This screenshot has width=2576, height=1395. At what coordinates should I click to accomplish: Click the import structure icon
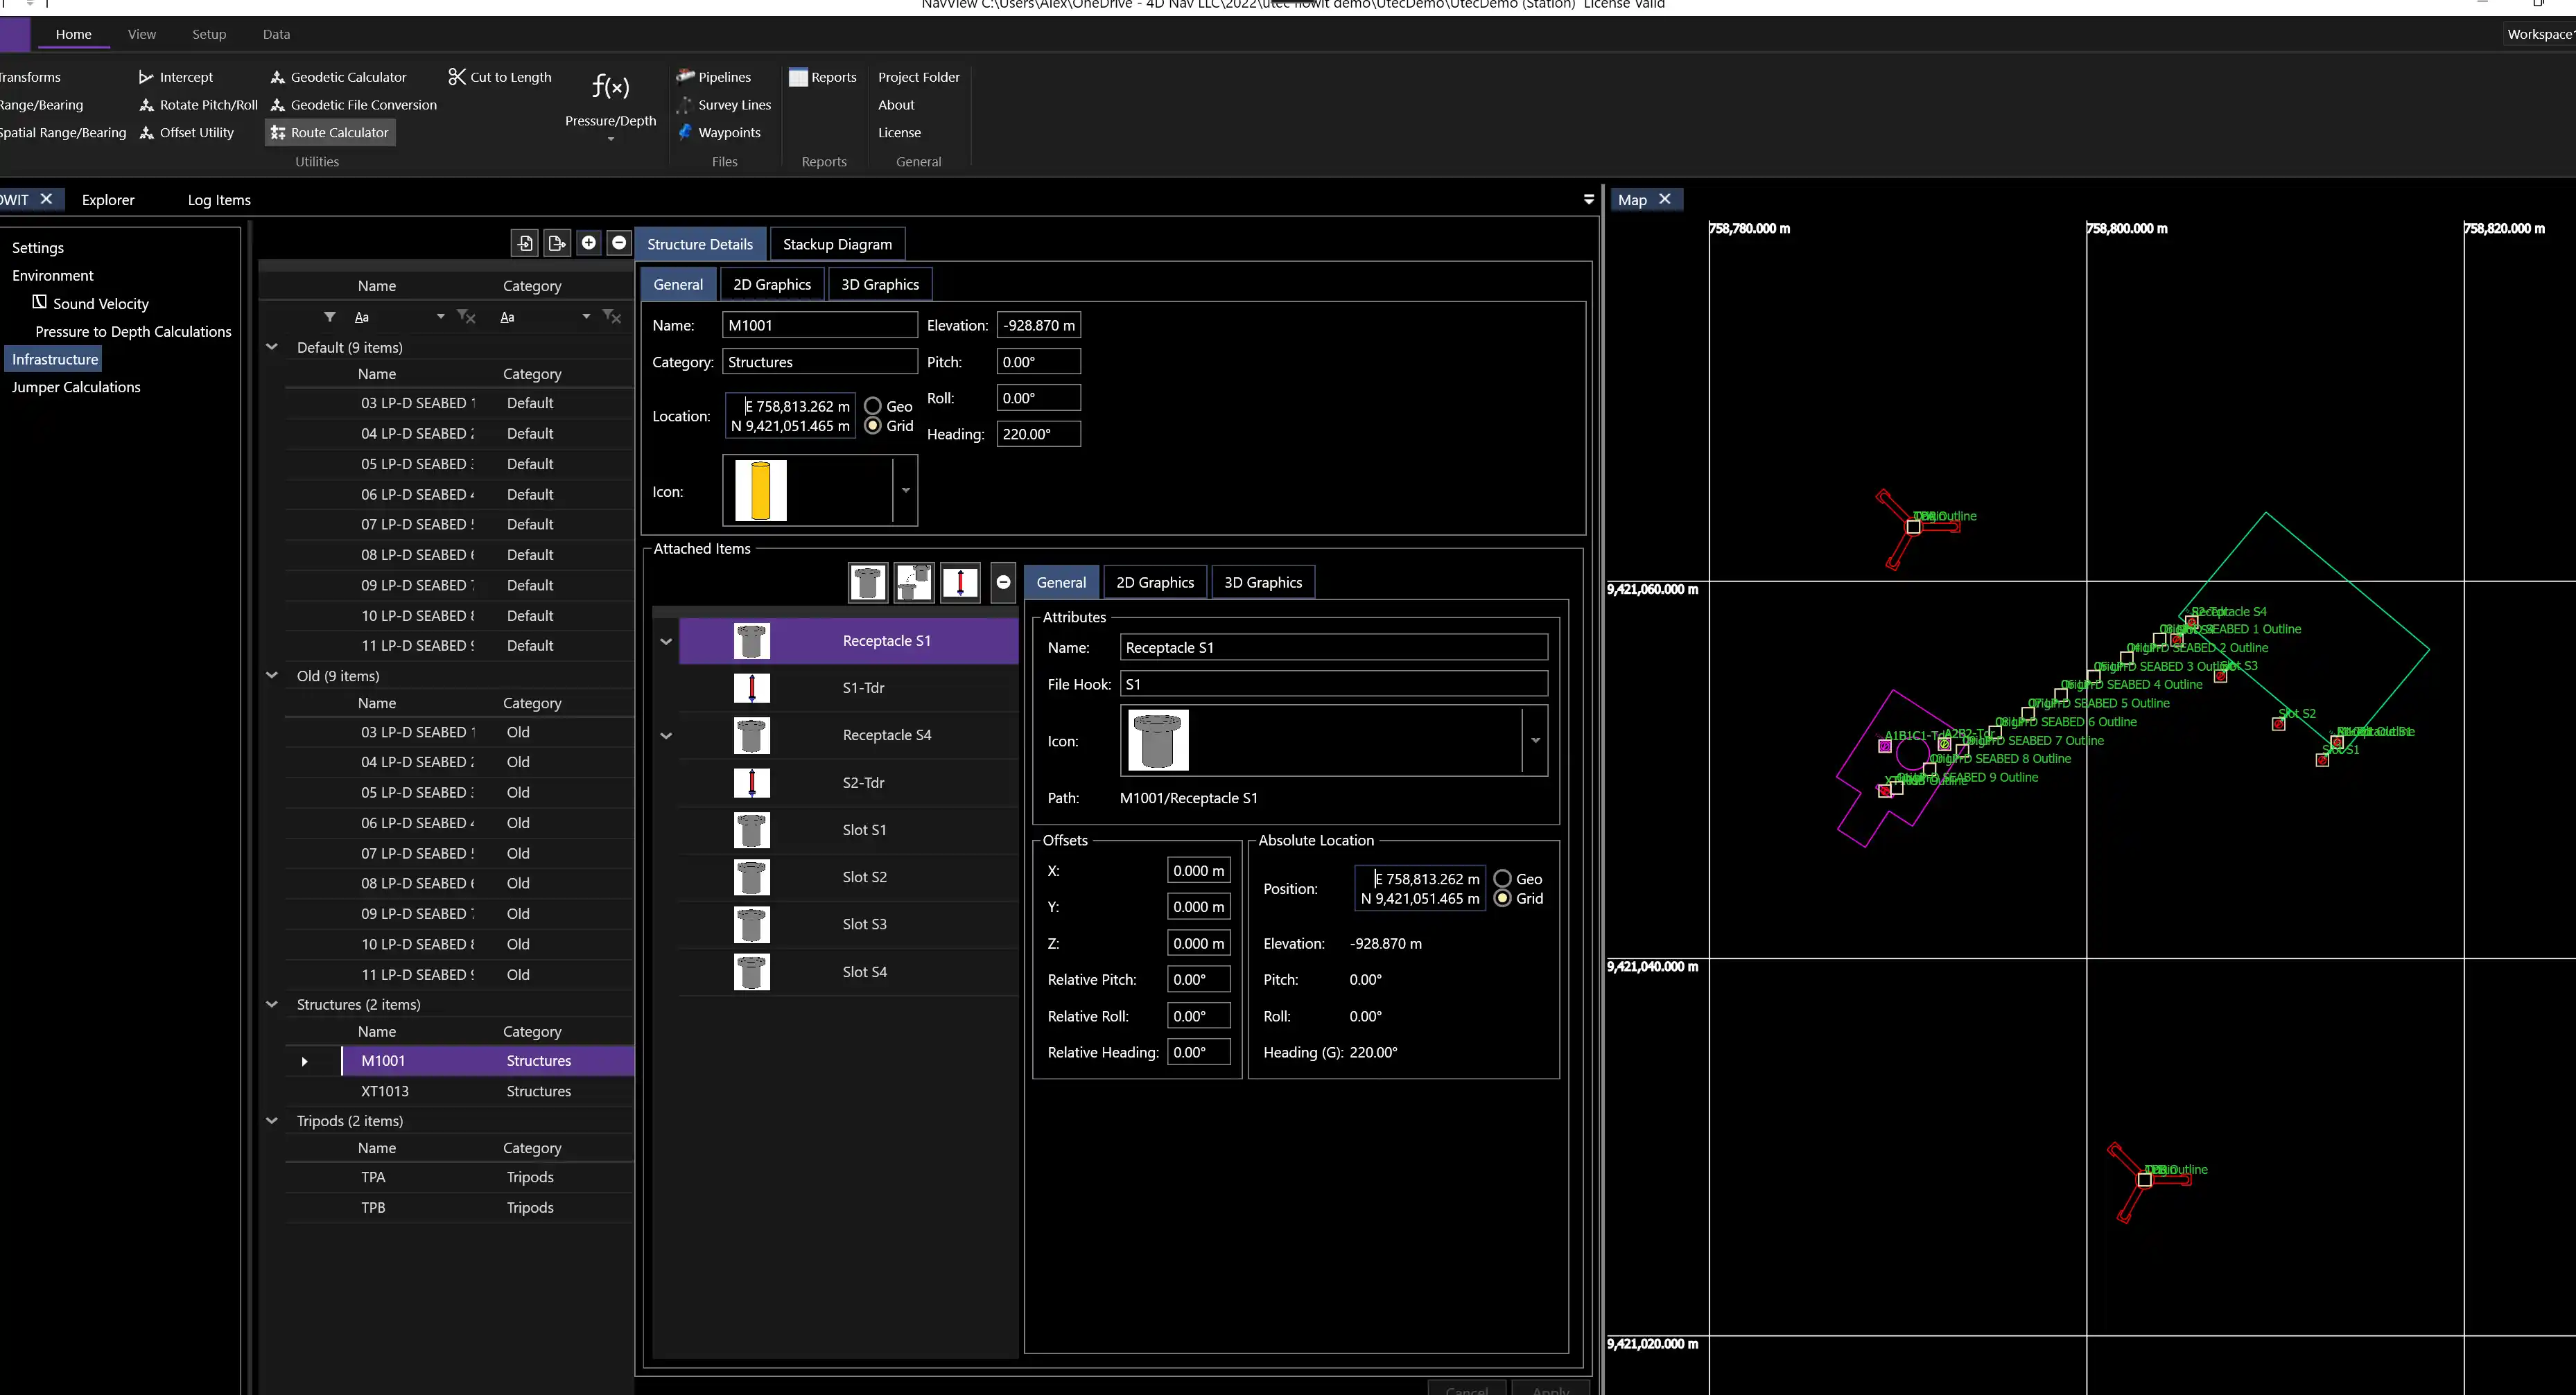[525, 243]
